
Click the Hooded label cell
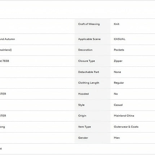[92, 94]
